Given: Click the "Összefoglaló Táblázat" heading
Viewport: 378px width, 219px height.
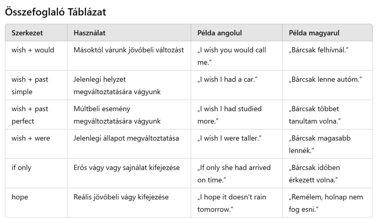Looking at the screenshot, I should (55, 12).
